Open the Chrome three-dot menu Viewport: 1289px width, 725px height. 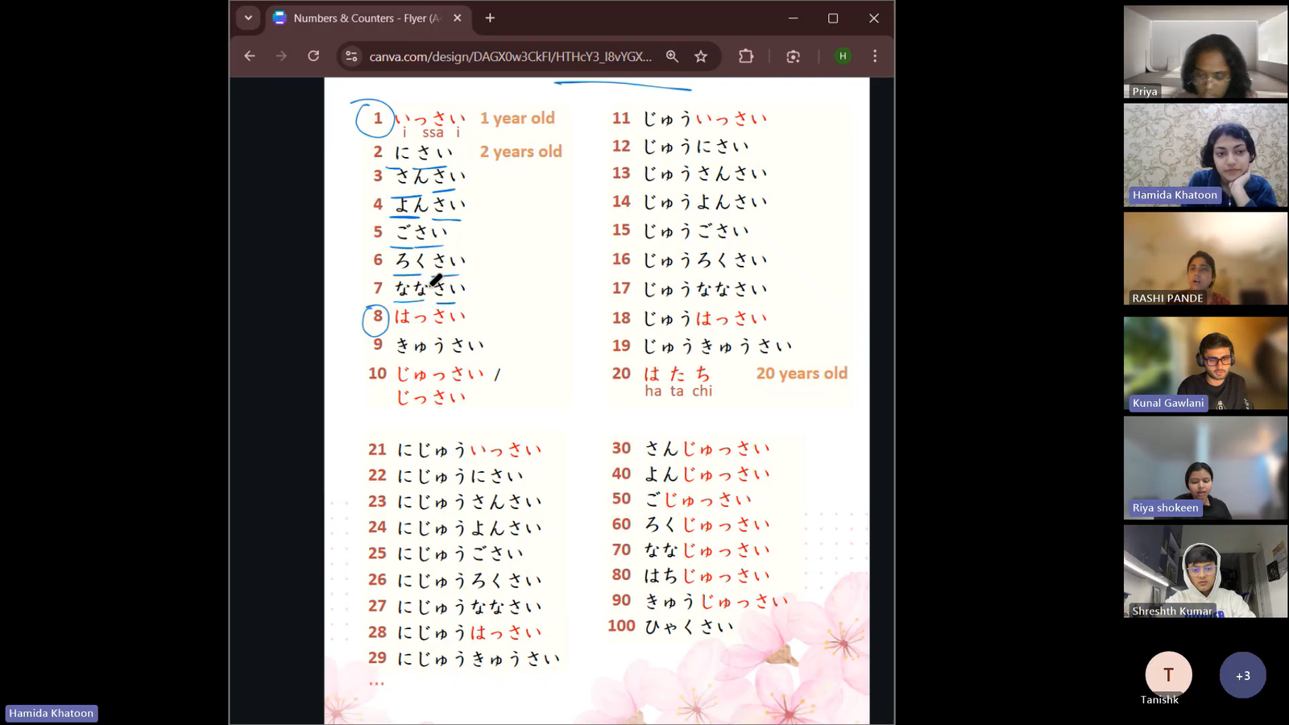click(875, 56)
